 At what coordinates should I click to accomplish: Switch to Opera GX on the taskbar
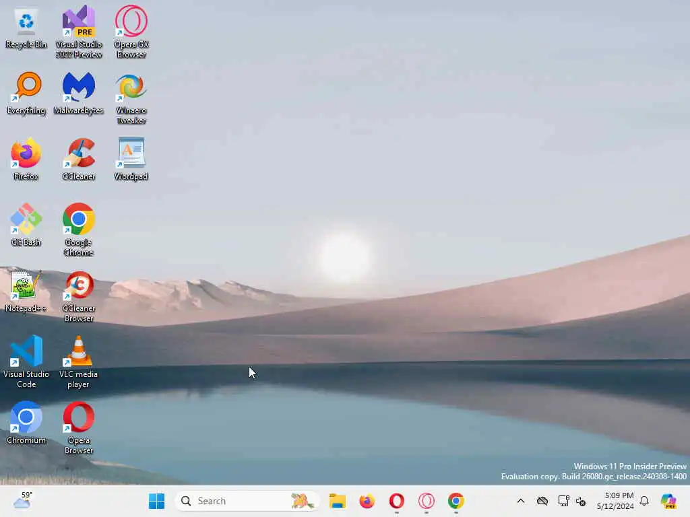(x=426, y=501)
